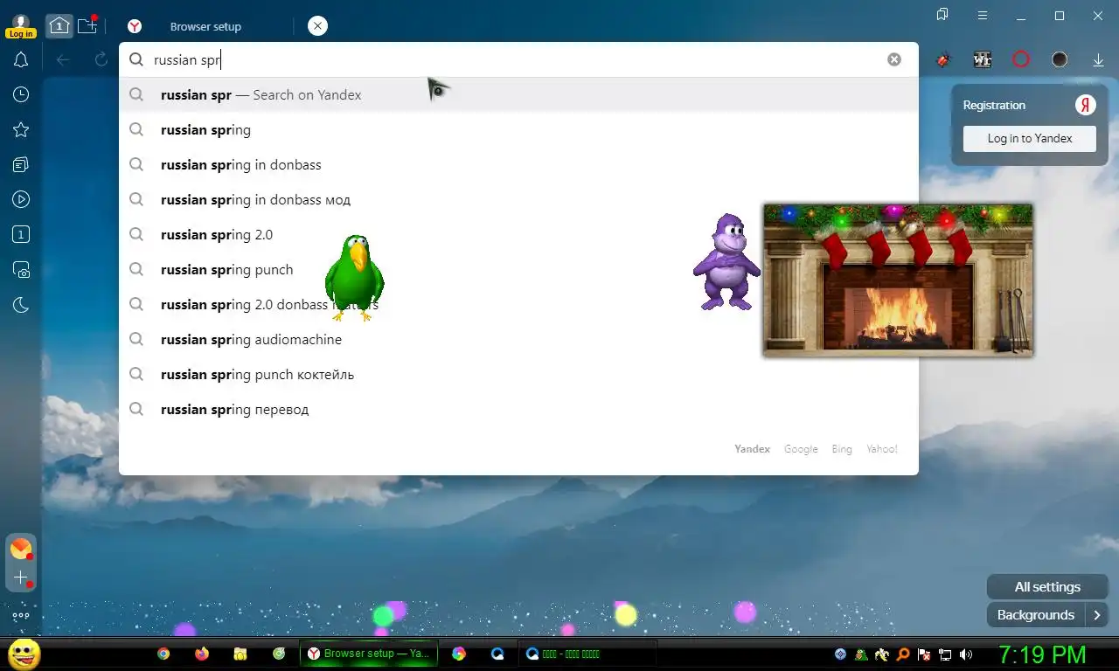Open the Backgrounds button
Image resolution: width=1119 pixels, height=671 pixels.
pos(1035,615)
